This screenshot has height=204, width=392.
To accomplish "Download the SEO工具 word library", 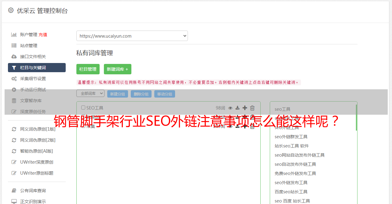I will (x=237, y=108).
